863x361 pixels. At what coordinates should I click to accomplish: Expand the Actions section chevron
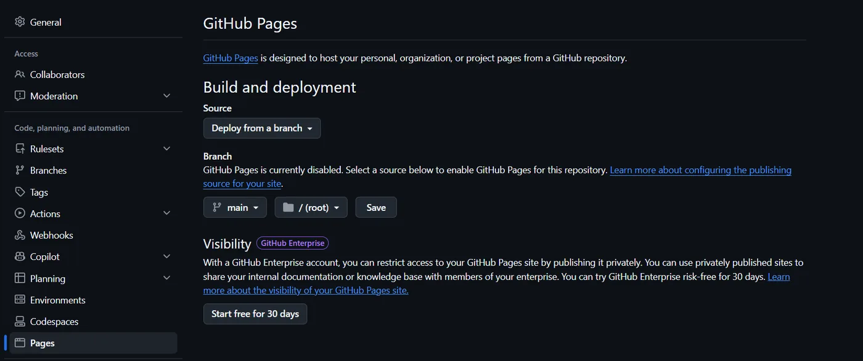(x=166, y=213)
